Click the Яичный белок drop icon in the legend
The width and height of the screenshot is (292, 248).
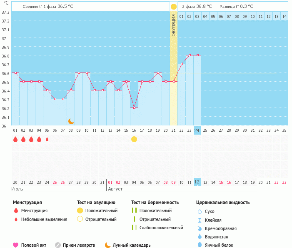[200, 245]
